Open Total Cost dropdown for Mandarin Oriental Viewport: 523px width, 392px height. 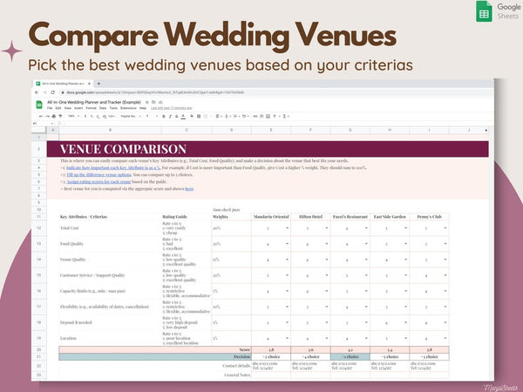287,228
